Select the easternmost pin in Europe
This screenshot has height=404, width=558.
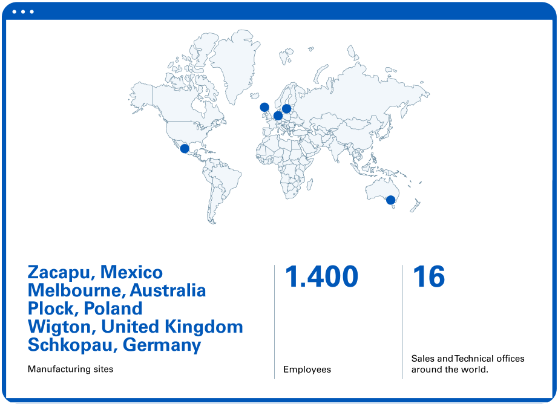[286, 108]
